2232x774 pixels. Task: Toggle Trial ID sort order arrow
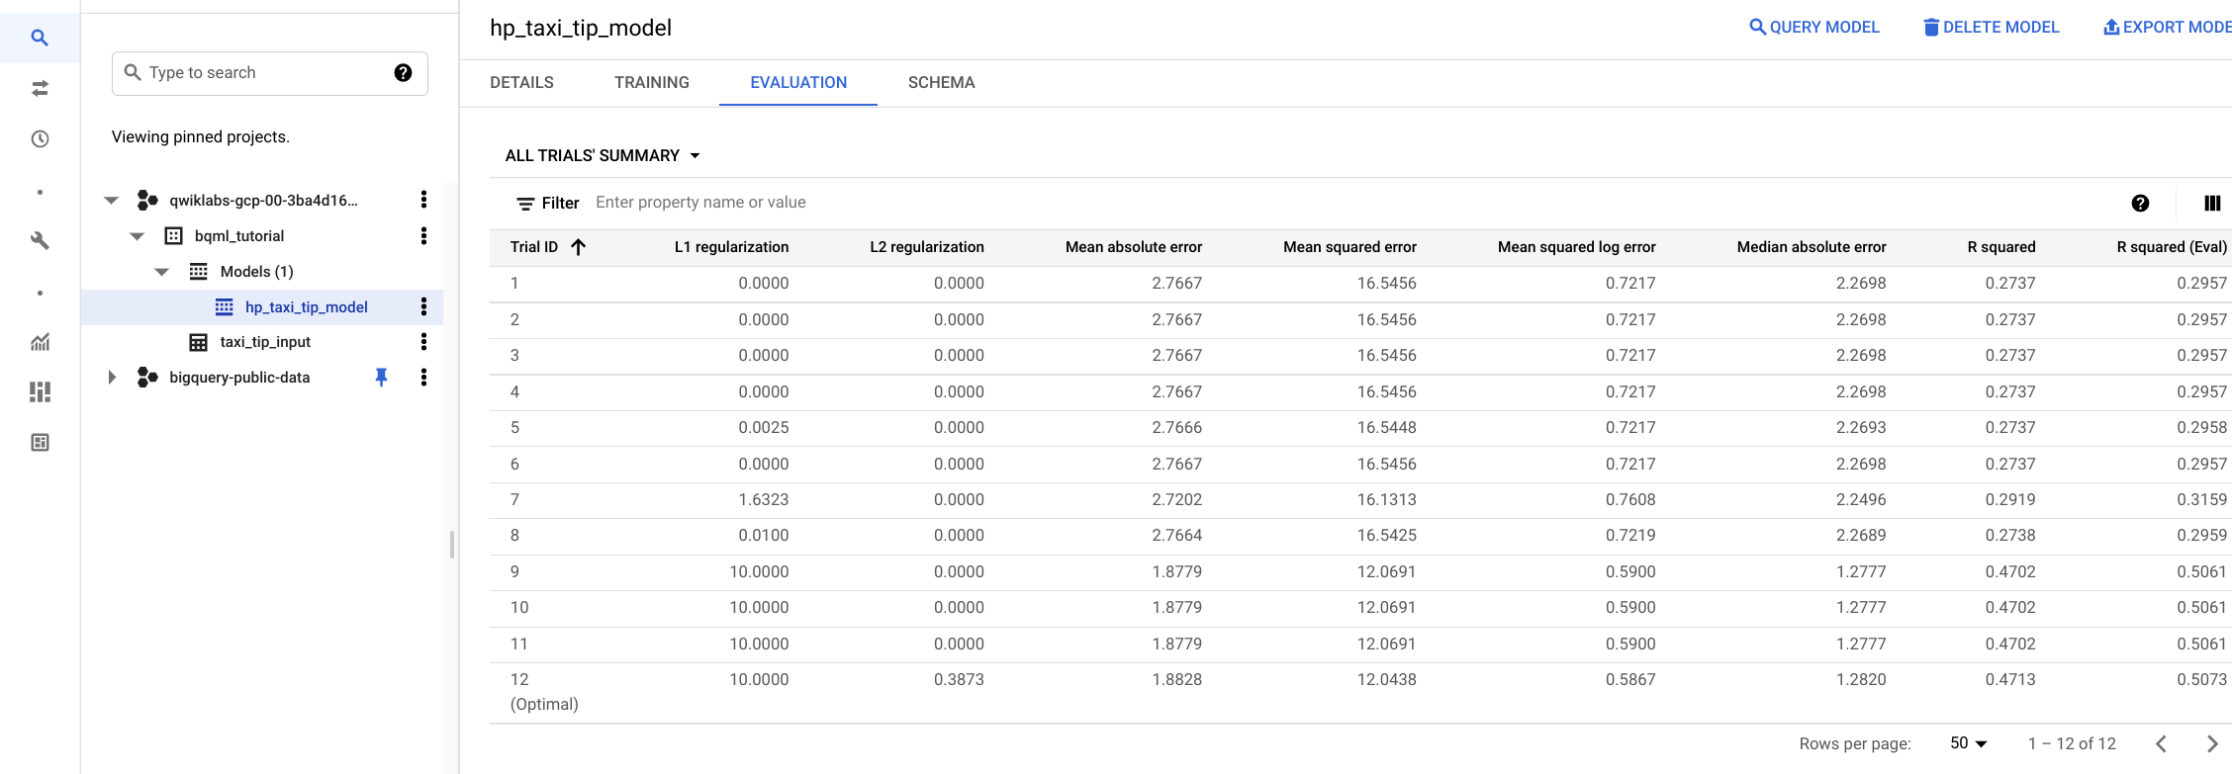point(579,247)
